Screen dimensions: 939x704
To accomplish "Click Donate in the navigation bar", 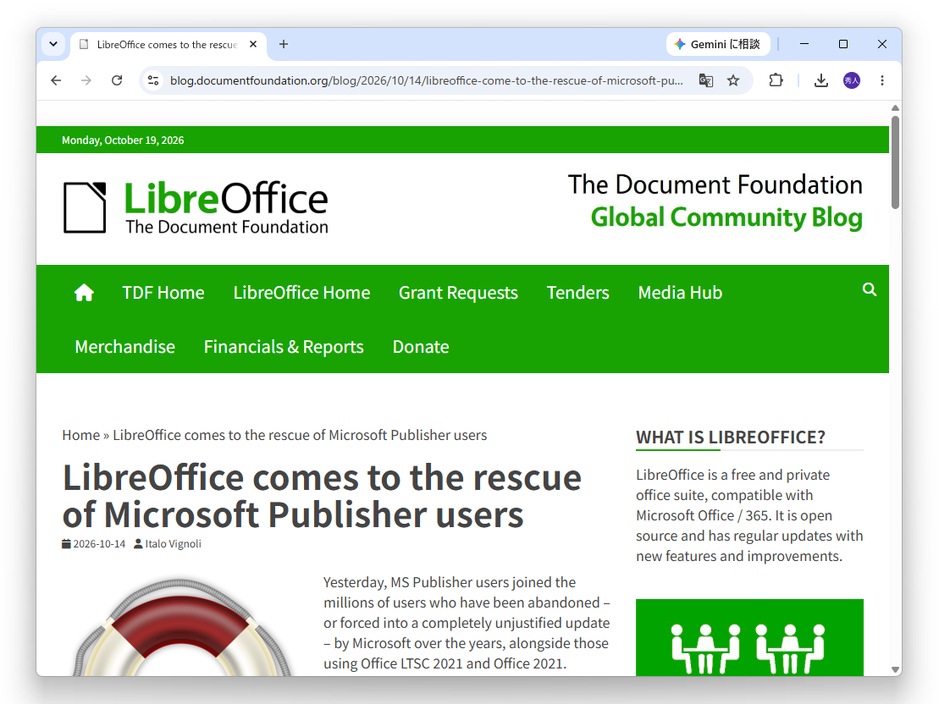I will click(421, 347).
